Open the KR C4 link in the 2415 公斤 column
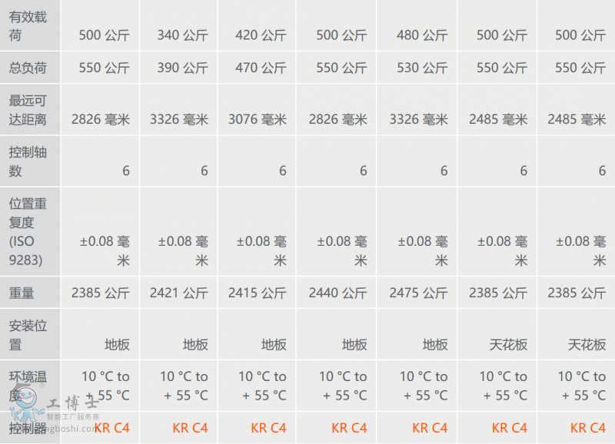This screenshot has width=615, height=444. point(268,428)
